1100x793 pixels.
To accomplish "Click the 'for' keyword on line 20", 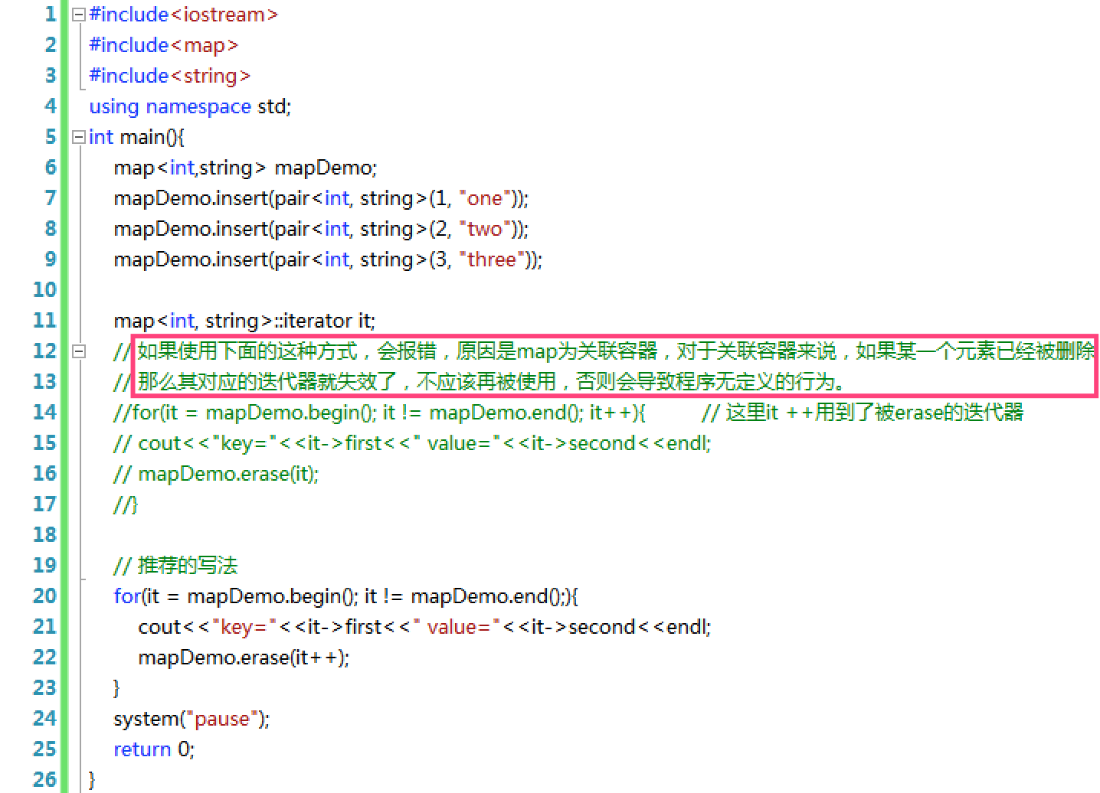I will click(126, 596).
